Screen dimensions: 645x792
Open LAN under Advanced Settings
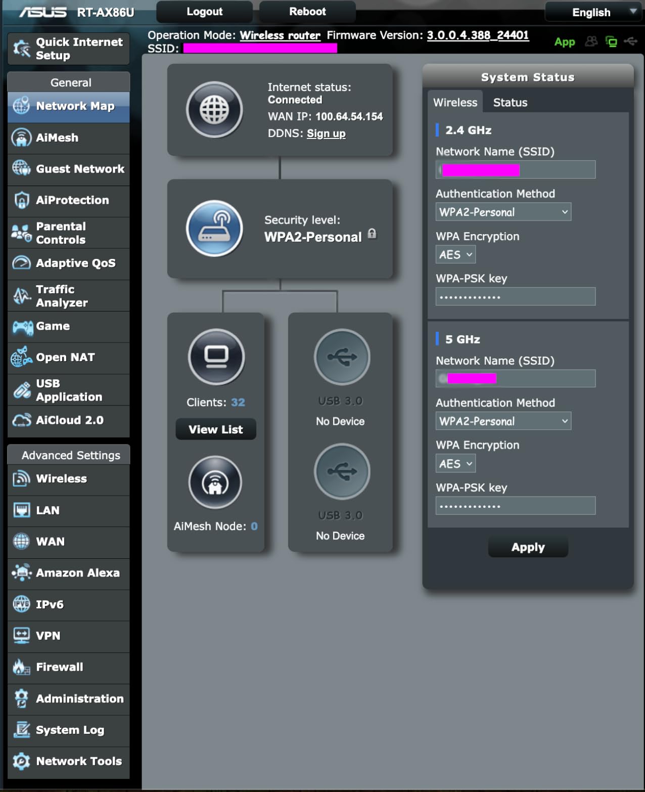pyautogui.click(x=69, y=511)
